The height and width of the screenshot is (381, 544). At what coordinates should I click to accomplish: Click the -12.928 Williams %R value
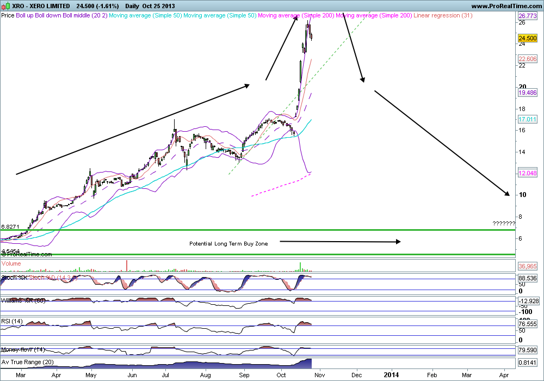(528, 301)
